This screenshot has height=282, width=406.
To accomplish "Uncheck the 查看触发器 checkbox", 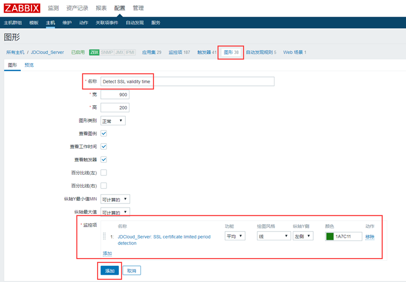I will pos(103,160).
